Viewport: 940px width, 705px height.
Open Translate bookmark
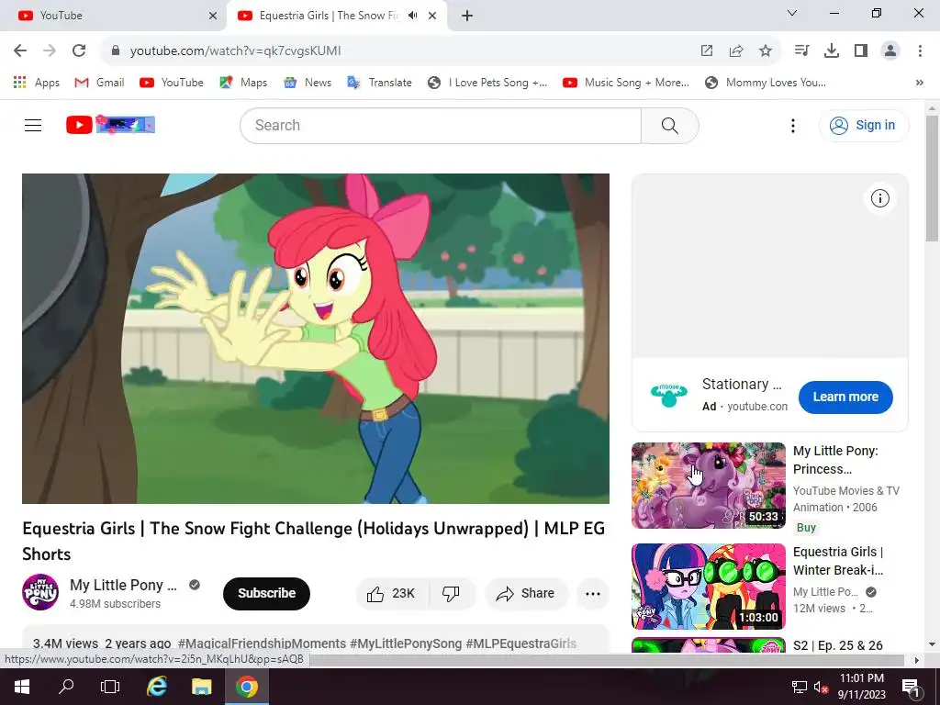(x=379, y=83)
